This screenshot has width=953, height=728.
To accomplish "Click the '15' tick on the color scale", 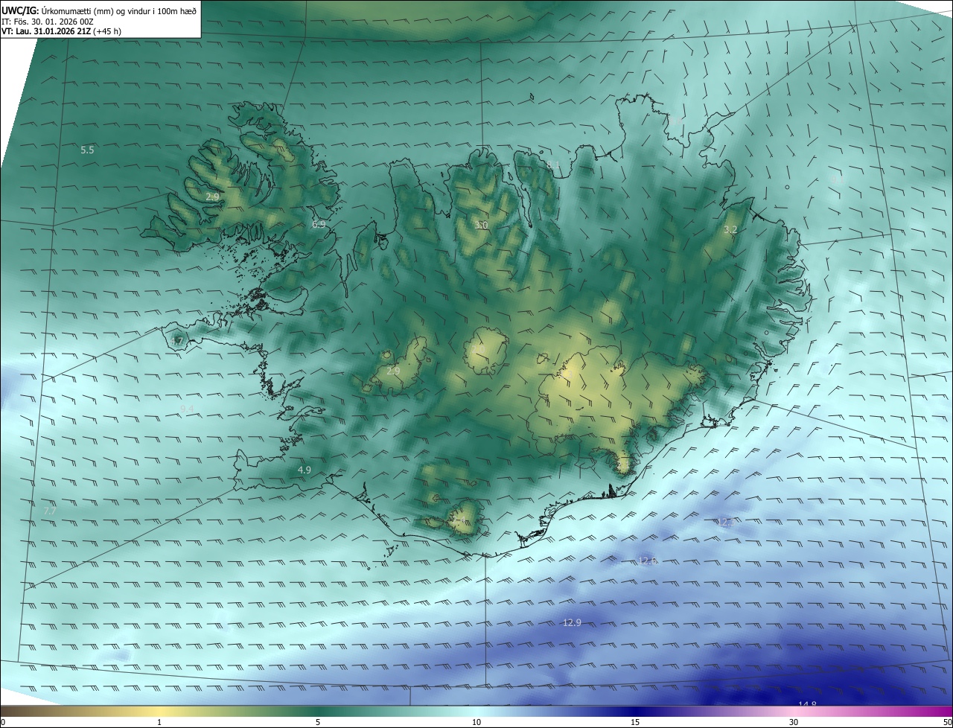I will tap(635, 722).
